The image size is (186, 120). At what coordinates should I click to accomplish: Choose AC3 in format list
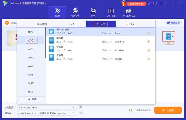[x=31, y=49]
